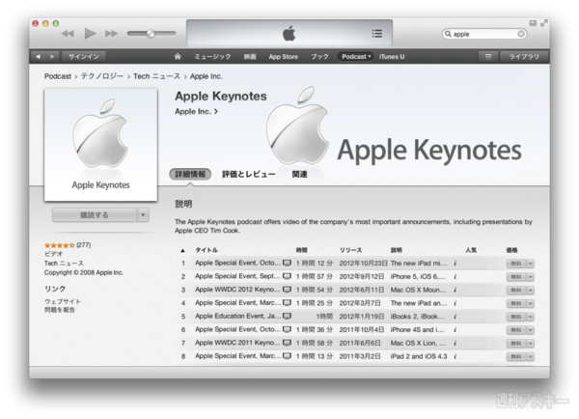Show info for iPad 2 and iOS 4.3 episode
This screenshot has width=579, height=419.
[x=455, y=356]
